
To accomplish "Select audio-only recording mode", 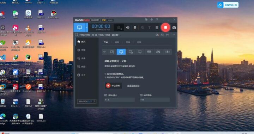I will point(167,52).
